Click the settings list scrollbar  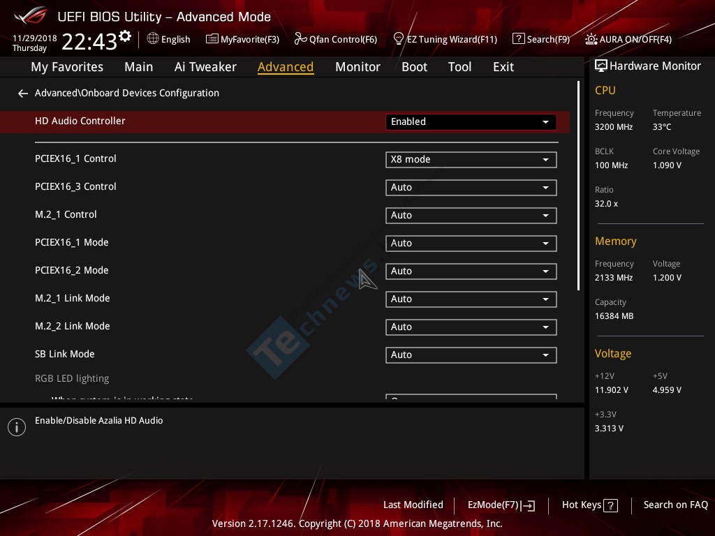(x=578, y=186)
